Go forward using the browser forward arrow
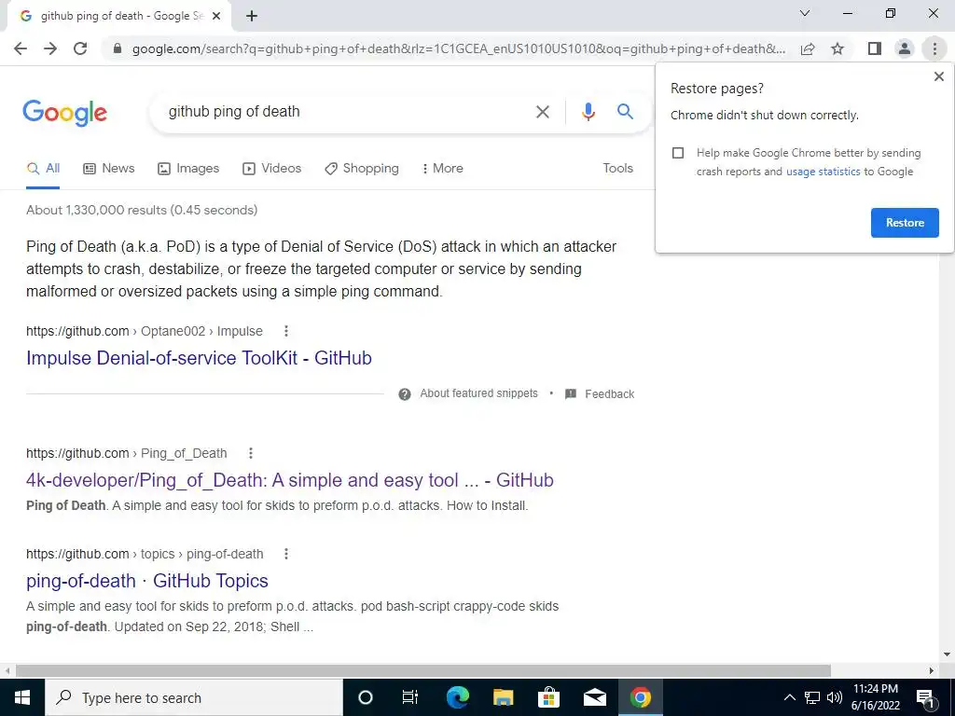955x716 pixels. [50, 48]
